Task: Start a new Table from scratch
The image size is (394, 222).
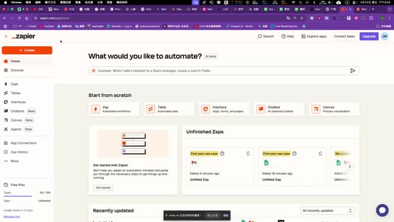Action: [169, 109]
